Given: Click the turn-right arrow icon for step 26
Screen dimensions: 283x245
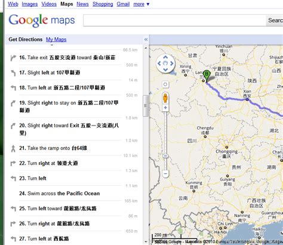Looking at the screenshot, I should pyautogui.click(x=13, y=223).
